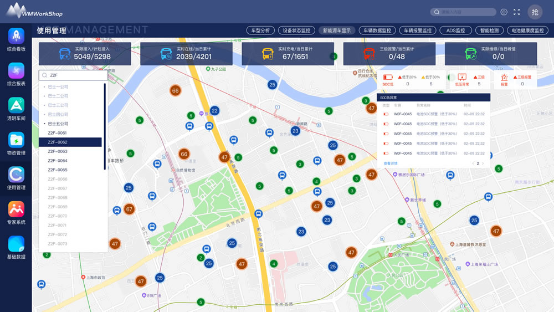Open the 车辆报警监控 tab
This screenshot has height=312, width=554.
[x=417, y=30]
